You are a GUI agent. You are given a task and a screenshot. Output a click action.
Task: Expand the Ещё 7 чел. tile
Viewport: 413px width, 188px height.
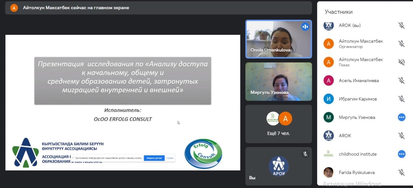pos(278,124)
